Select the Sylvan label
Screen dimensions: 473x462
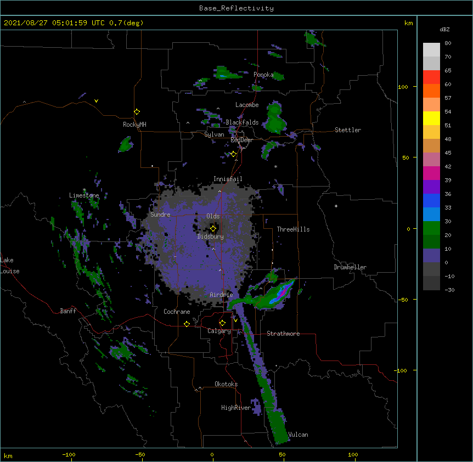(x=214, y=134)
